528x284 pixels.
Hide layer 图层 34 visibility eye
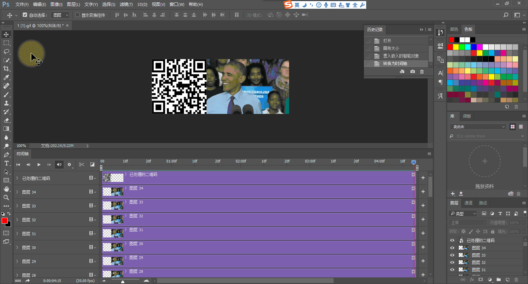click(x=452, y=248)
